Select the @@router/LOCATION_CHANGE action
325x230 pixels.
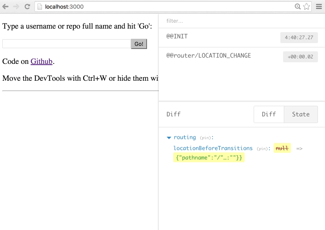[220, 56]
